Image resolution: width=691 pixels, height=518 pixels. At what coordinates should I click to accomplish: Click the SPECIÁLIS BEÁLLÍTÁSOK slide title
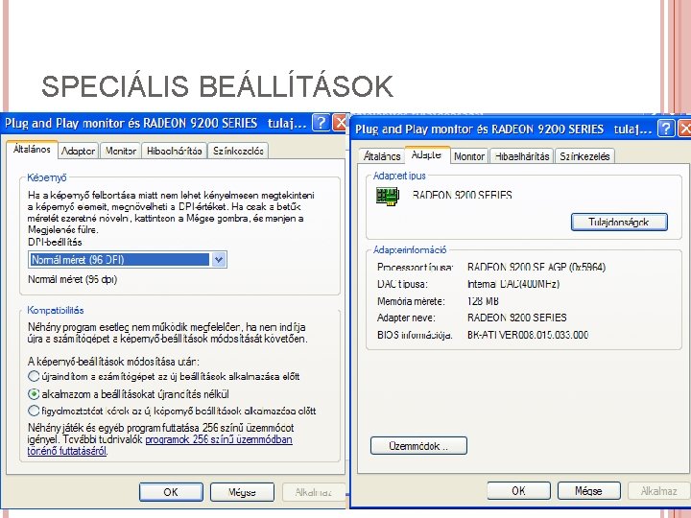(217, 86)
